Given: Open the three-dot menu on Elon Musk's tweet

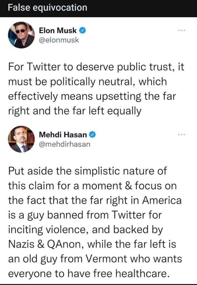Looking at the screenshot, I should pyautogui.click(x=182, y=30).
